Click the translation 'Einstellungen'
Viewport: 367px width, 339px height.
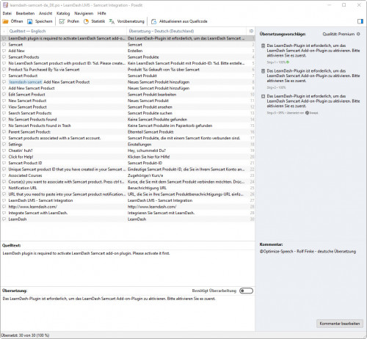coord(139,145)
